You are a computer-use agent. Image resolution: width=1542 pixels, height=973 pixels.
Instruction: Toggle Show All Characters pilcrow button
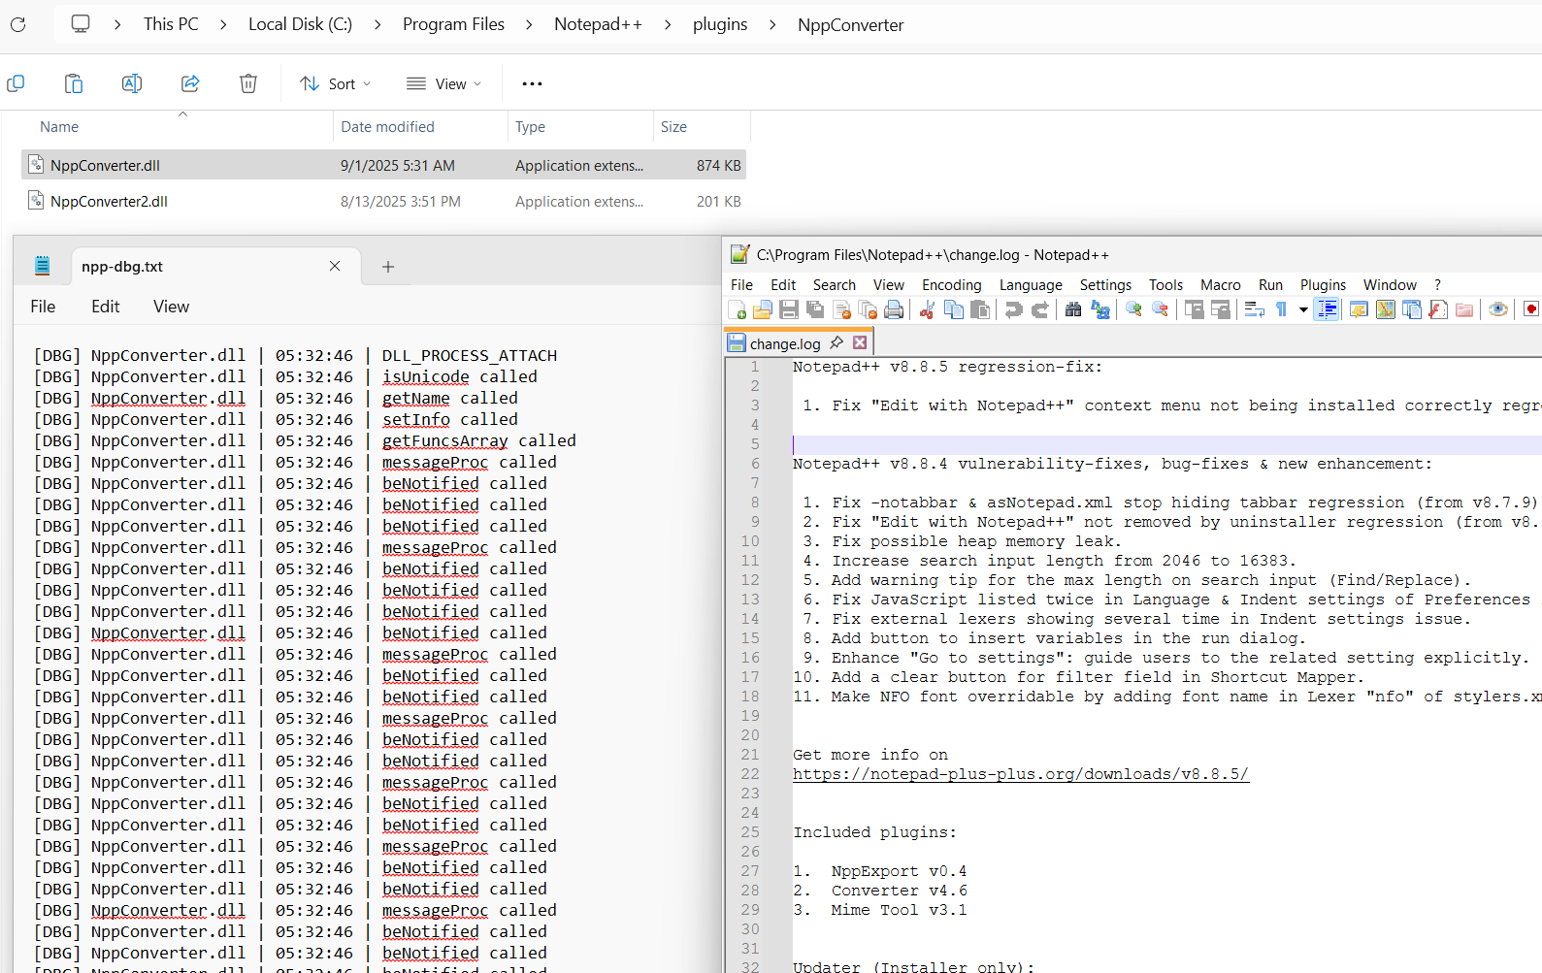(1282, 309)
